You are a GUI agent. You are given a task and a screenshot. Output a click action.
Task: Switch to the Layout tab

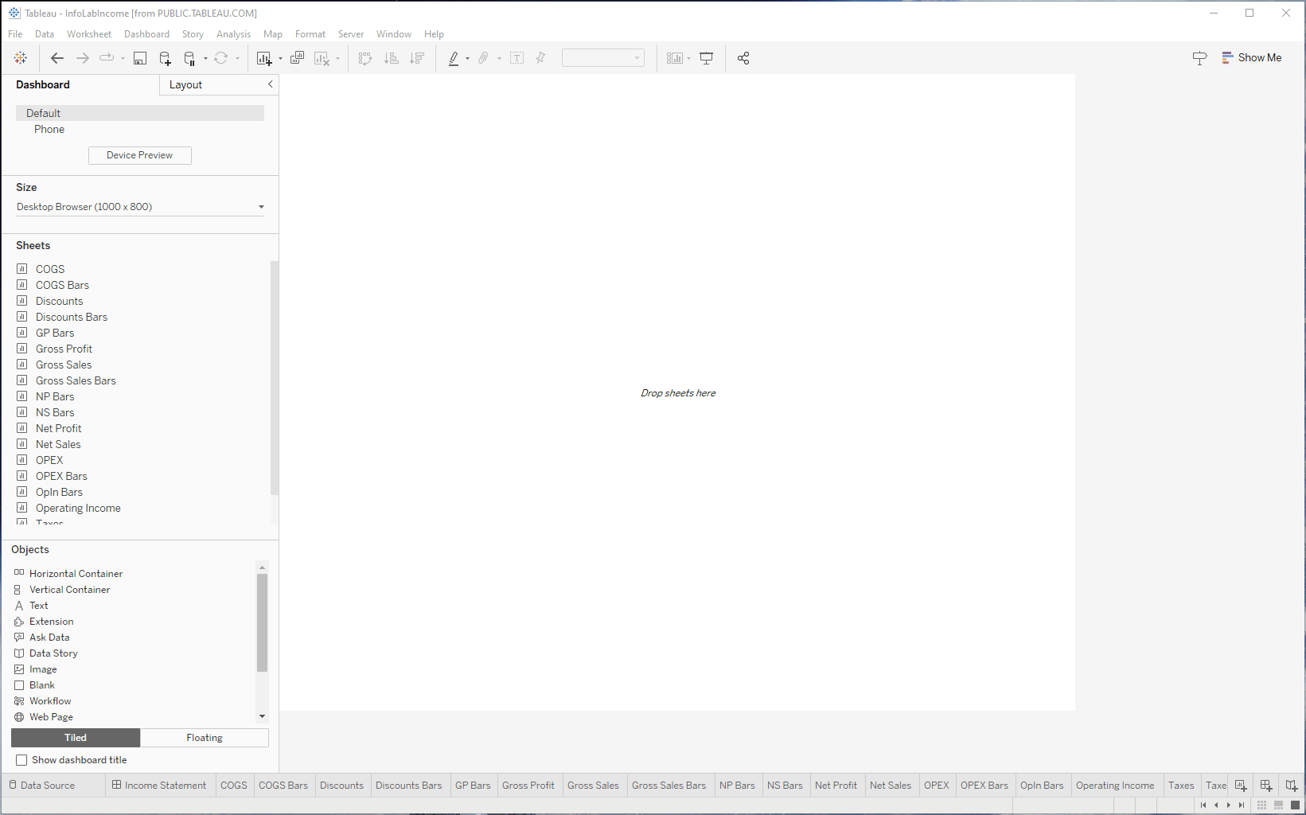[x=185, y=85]
